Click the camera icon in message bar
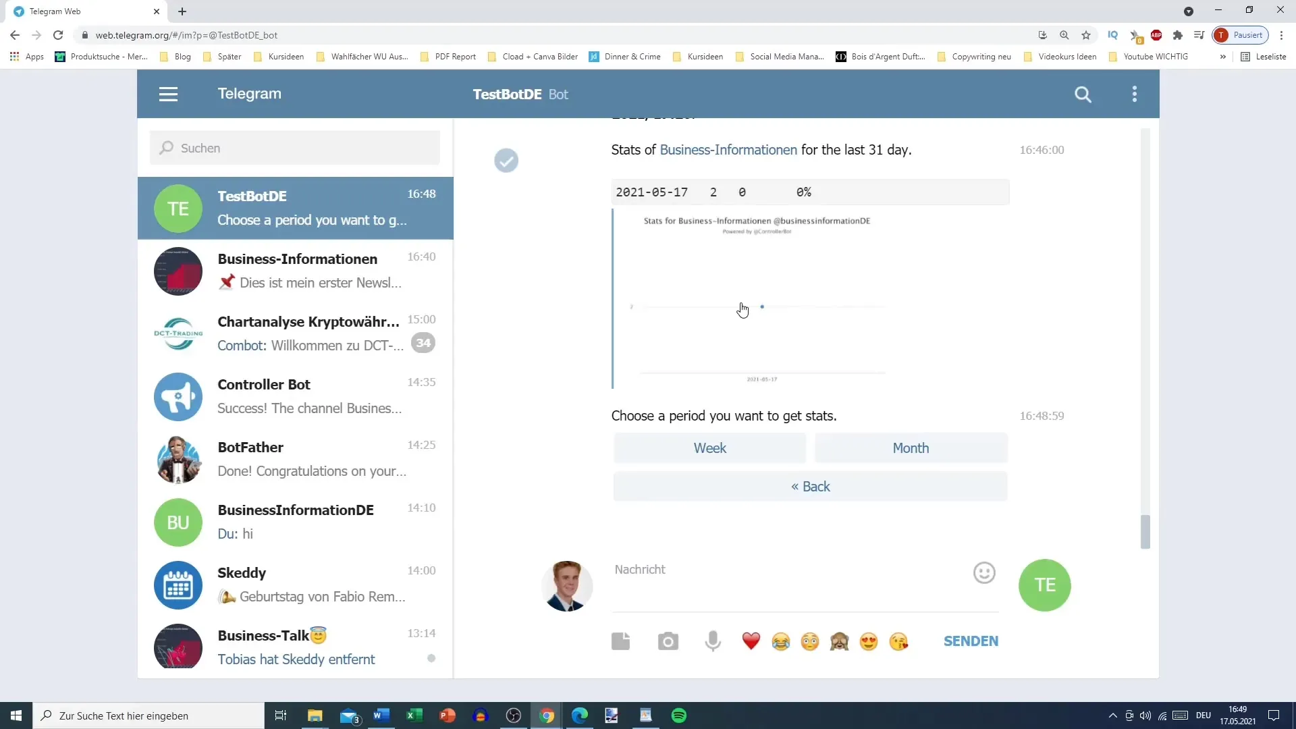The image size is (1296, 729). pos(668,641)
